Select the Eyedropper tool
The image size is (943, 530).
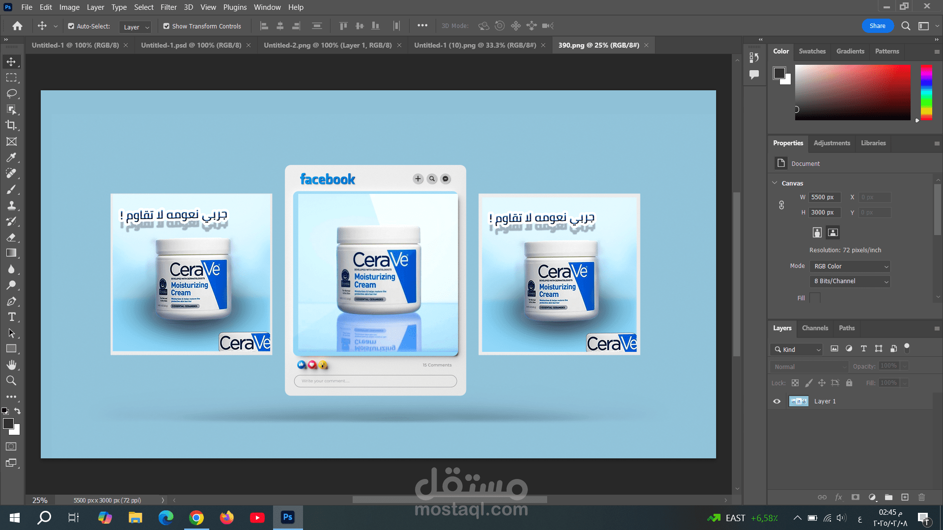(x=11, y=158)
